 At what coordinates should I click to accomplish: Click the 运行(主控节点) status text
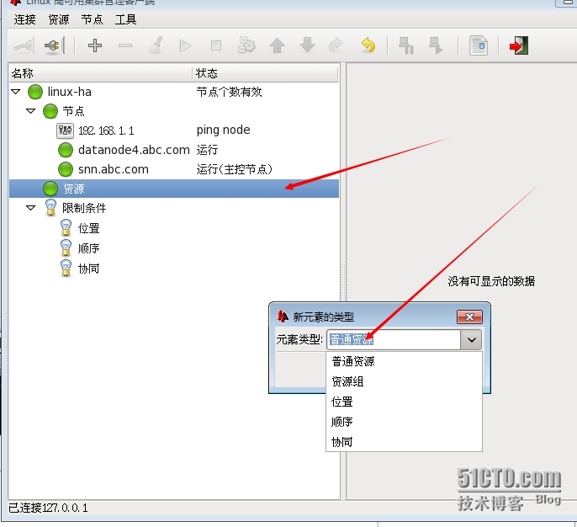tap(235, 169)
